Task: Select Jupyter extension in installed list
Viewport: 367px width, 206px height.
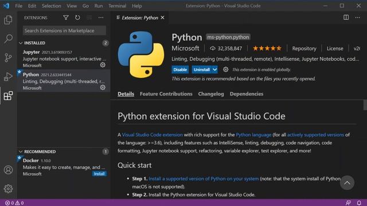Action: coord(64,58)
